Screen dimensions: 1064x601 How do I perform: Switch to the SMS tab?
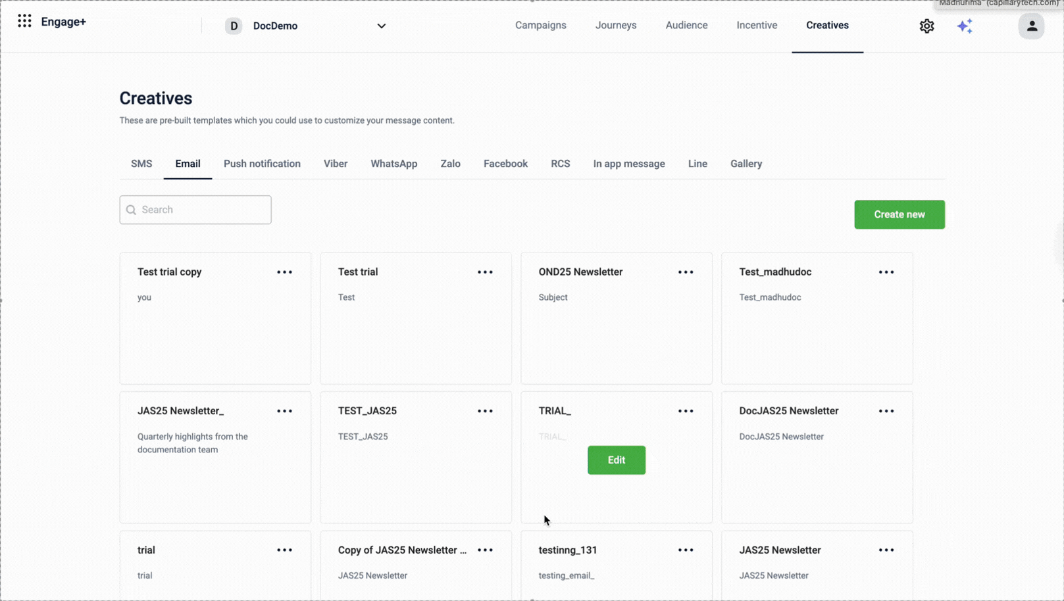(x=141, y=164)
